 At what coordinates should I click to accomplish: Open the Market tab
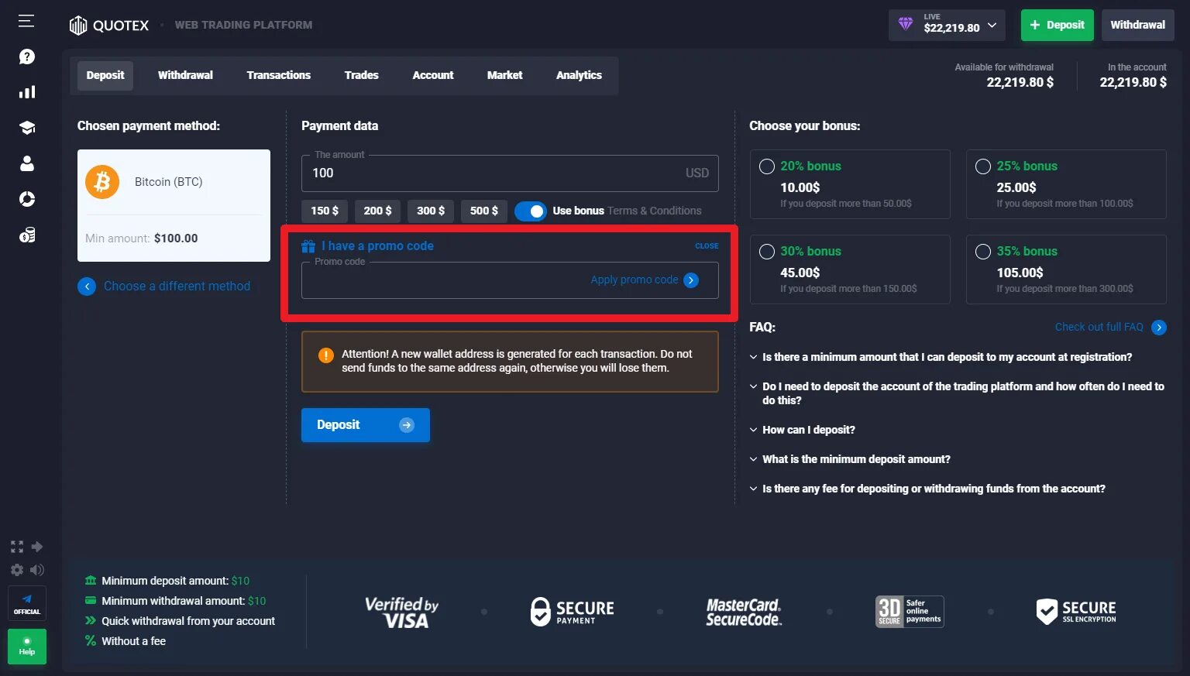505,76
